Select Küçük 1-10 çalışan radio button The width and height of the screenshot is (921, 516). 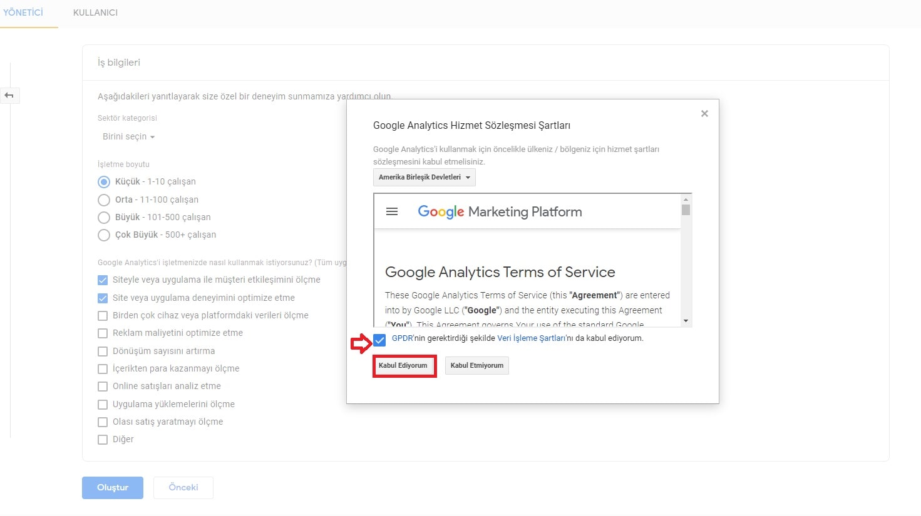point(104,182)
